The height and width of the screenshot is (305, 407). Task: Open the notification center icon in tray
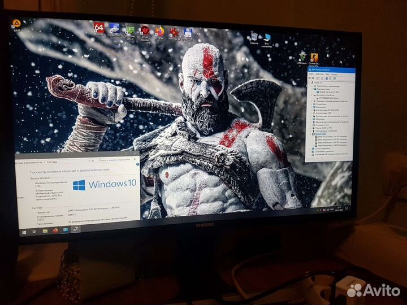coord(347,208)
